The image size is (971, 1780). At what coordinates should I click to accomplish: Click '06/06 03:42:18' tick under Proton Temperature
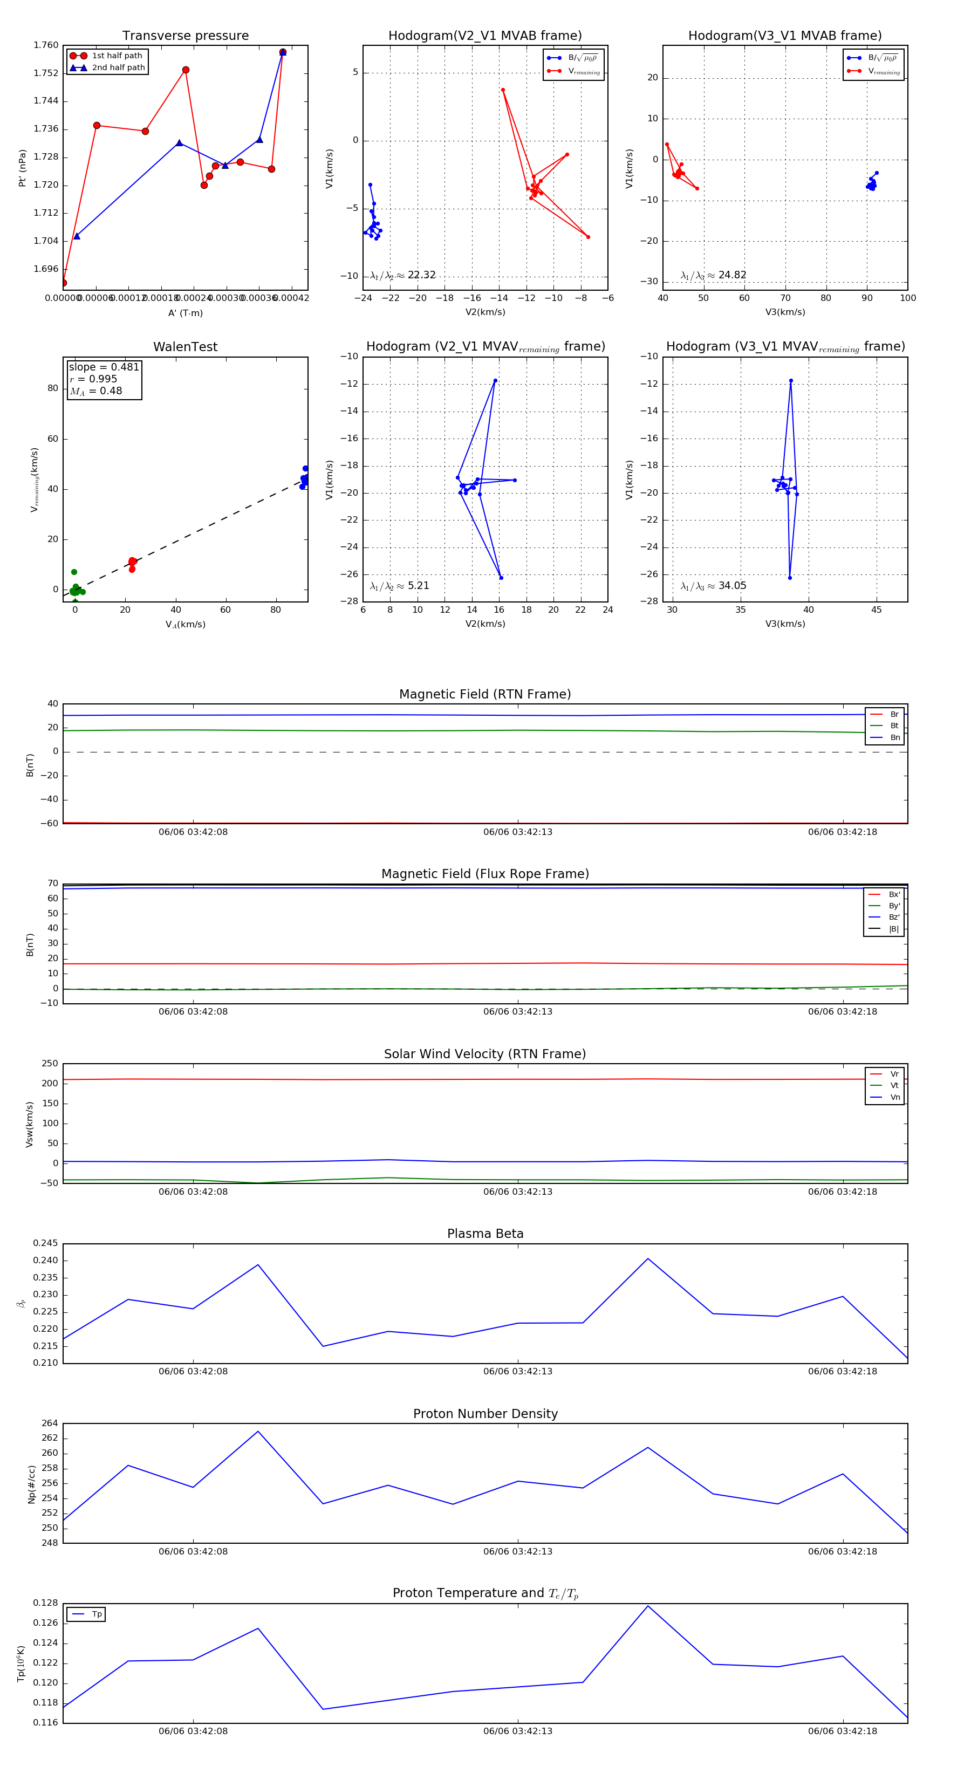(843, 1731)
